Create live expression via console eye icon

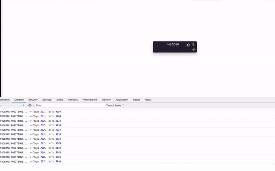pyautogui.click(x=30, y=105)
